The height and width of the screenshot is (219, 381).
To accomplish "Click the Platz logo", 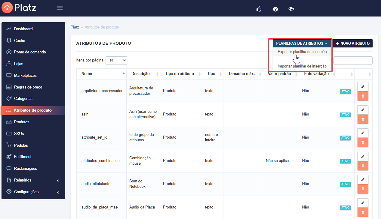I will (19, 7).
